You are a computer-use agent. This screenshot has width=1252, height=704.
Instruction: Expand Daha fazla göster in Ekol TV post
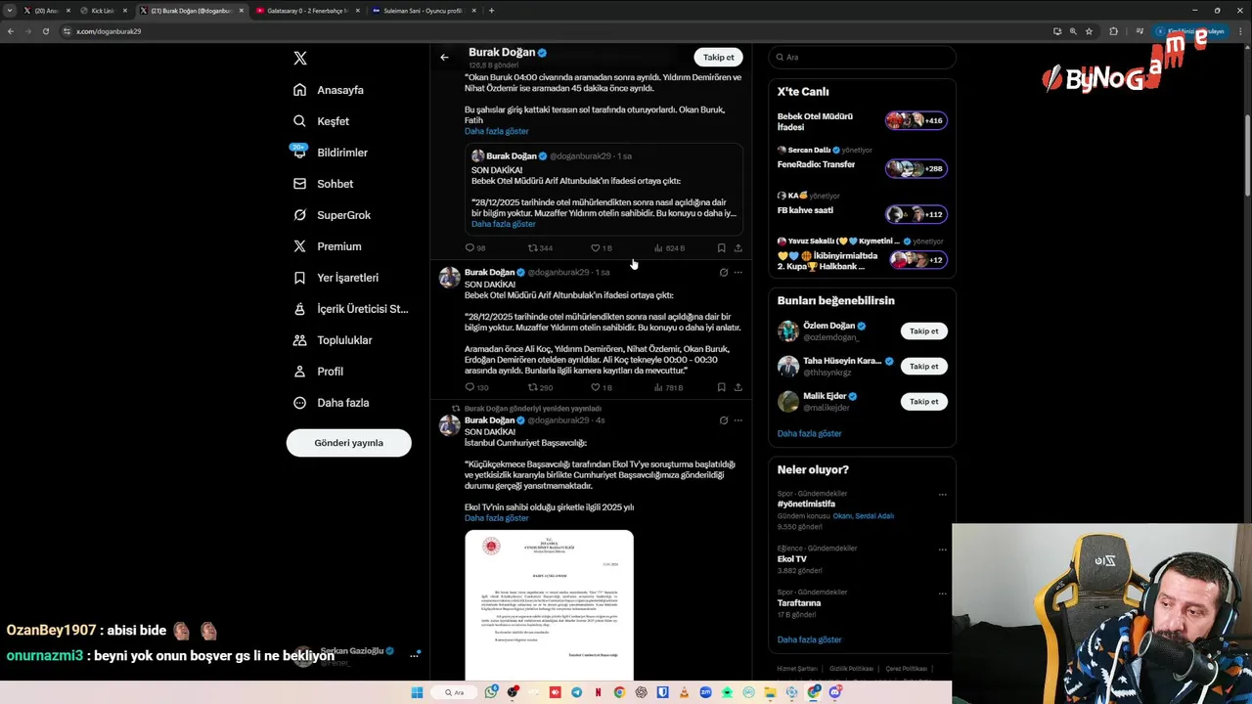(496, 518)
